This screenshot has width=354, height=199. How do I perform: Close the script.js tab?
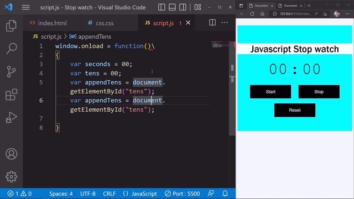(188, 23)
